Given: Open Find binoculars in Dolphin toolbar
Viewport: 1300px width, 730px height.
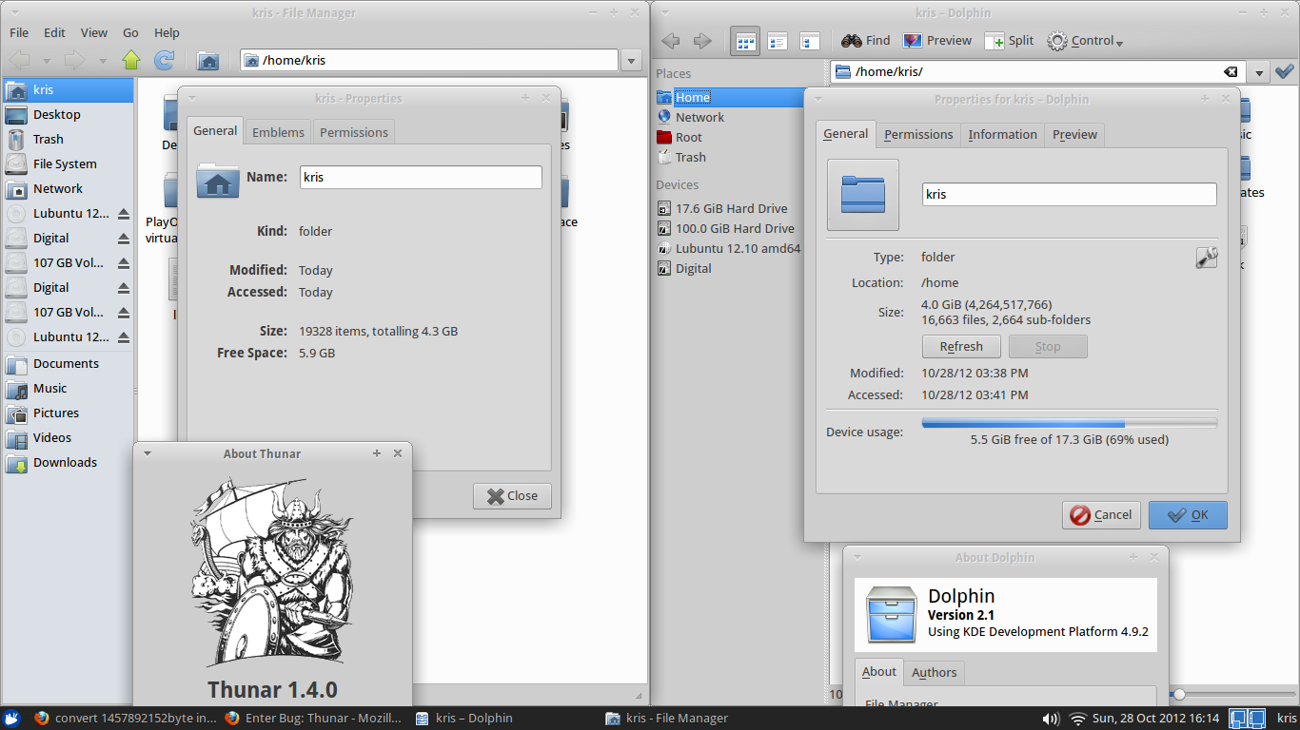Looking at the screenshot, I should coord(865,41).
